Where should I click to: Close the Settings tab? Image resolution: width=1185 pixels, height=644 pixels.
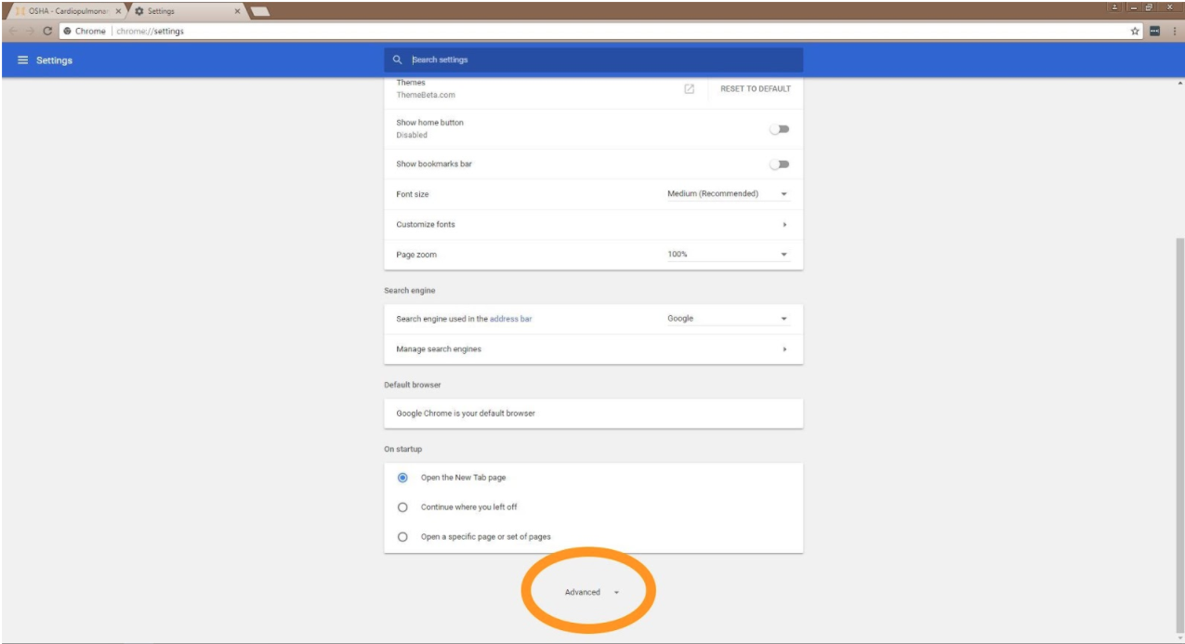[x=238, y=11]
